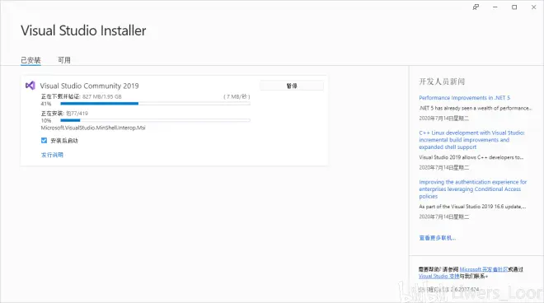544x303 pixels.
Task: Click the 正在安装 install progress bar
Action: 155,120
